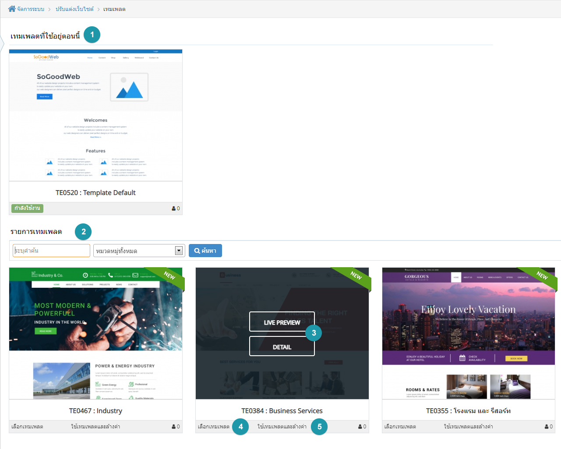Click เลือกเทมเพลต under TE0467 Industry
Screen dimensions: 561x449
point(27,427)
